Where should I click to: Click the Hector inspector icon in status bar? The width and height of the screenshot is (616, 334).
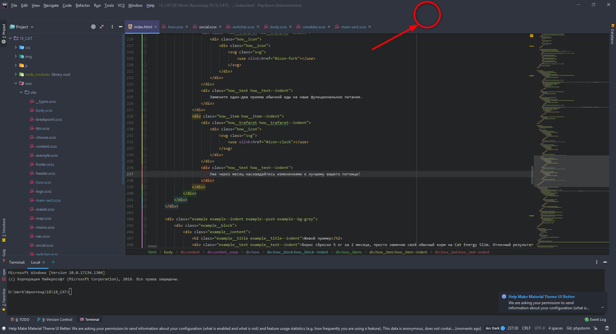(x=607, y=328)
